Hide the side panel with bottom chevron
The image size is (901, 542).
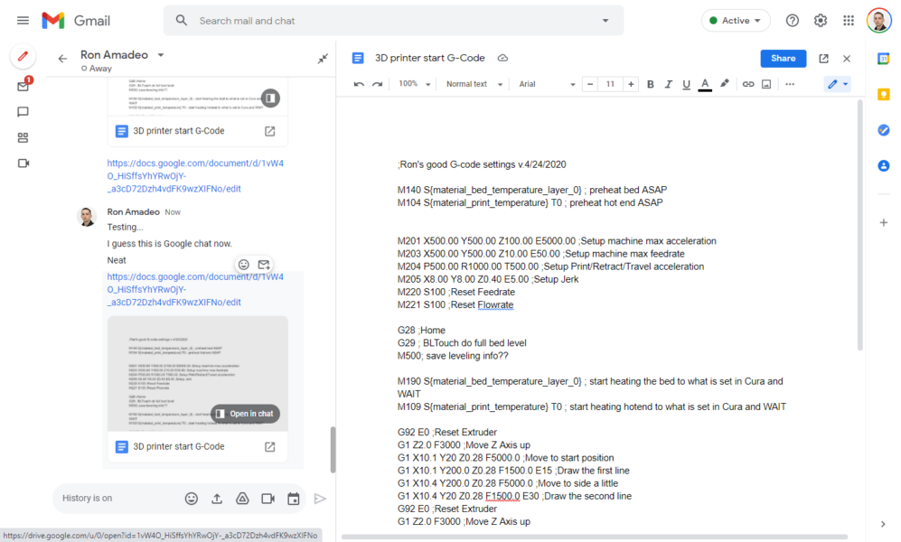tap(883, 524)
